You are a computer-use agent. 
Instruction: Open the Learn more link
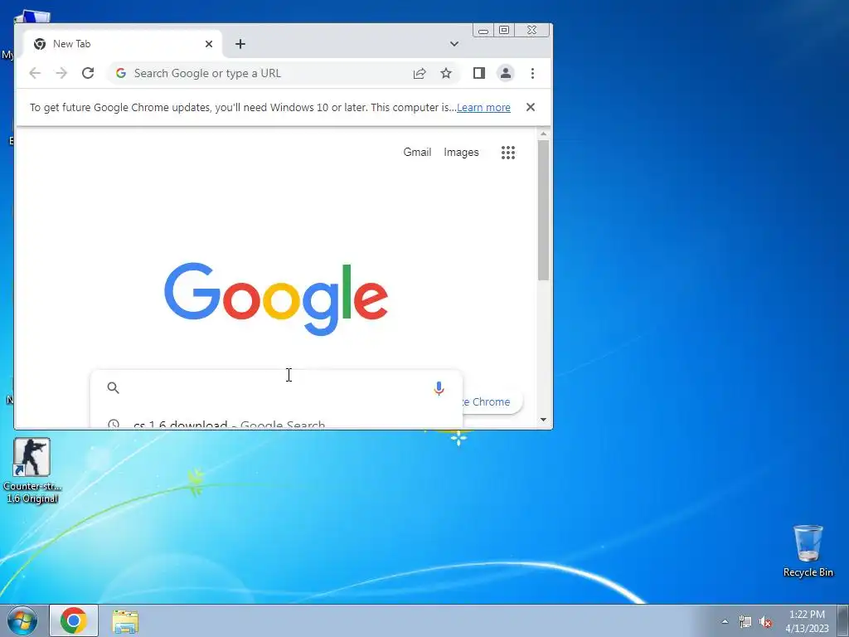(483, 107)
